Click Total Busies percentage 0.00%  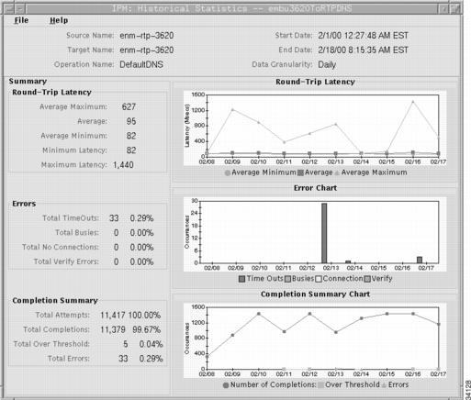(141, 233)
